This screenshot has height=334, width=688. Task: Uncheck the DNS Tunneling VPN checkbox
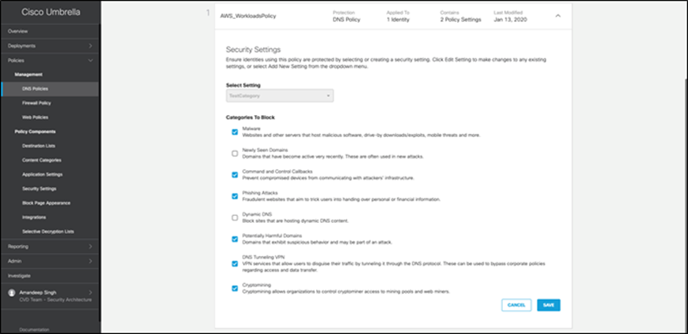(235, 264)
